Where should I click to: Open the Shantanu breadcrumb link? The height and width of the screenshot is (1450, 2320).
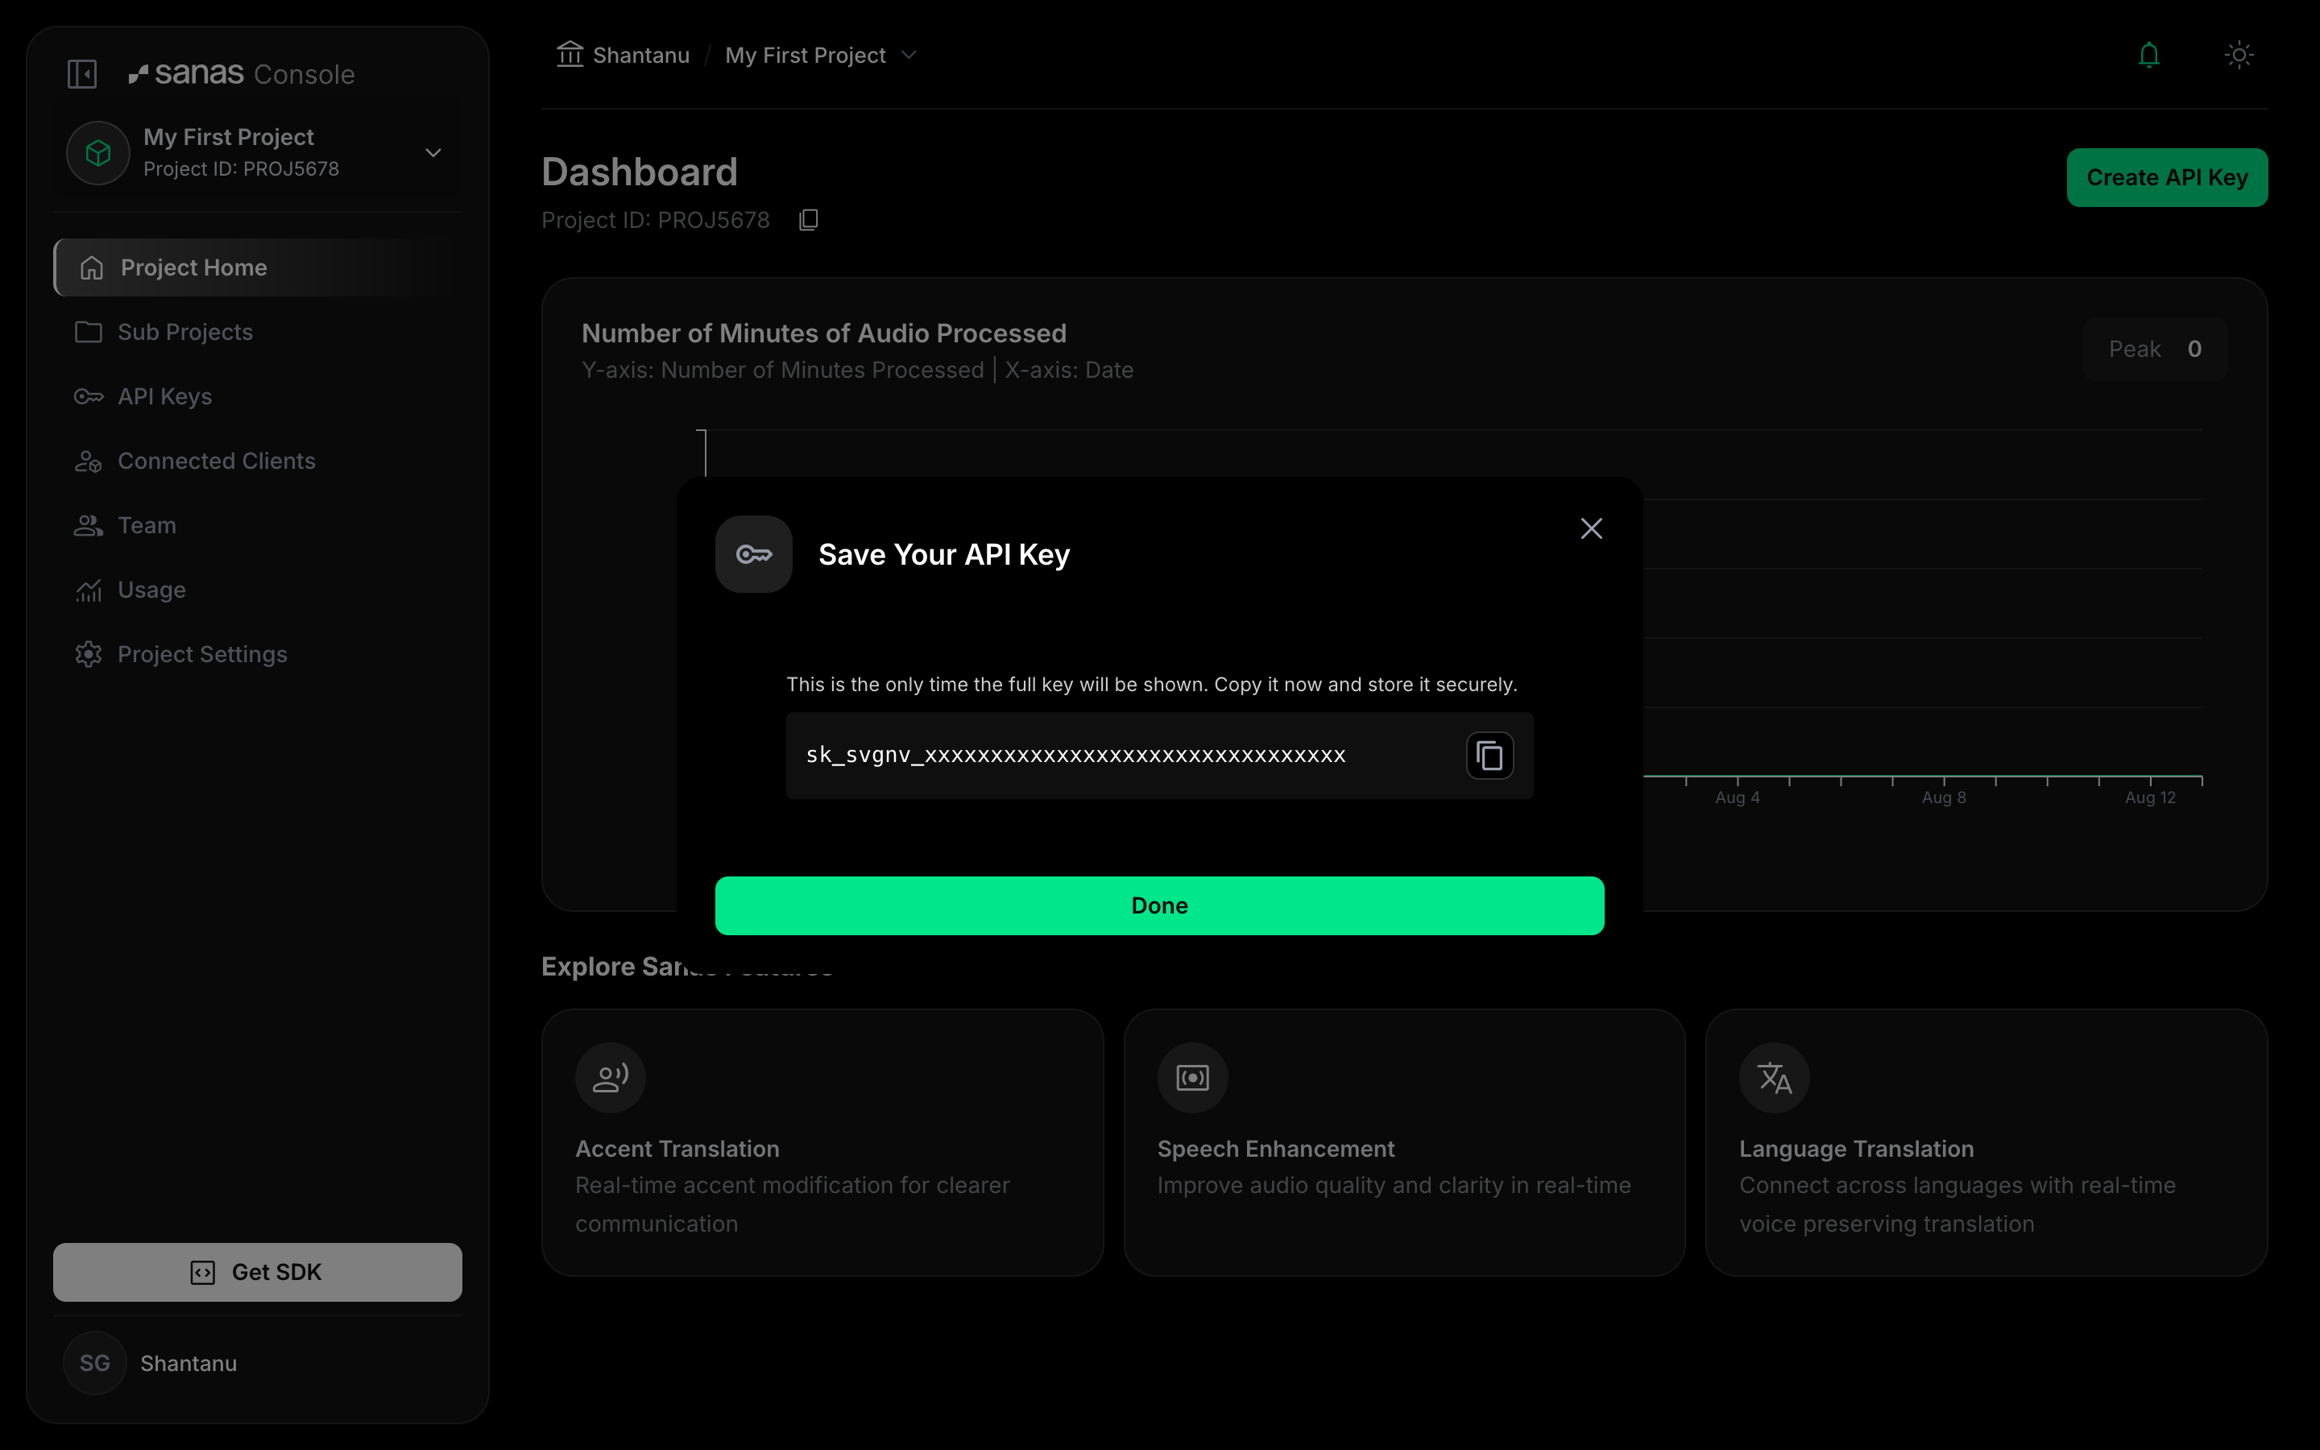click(641, 56)
